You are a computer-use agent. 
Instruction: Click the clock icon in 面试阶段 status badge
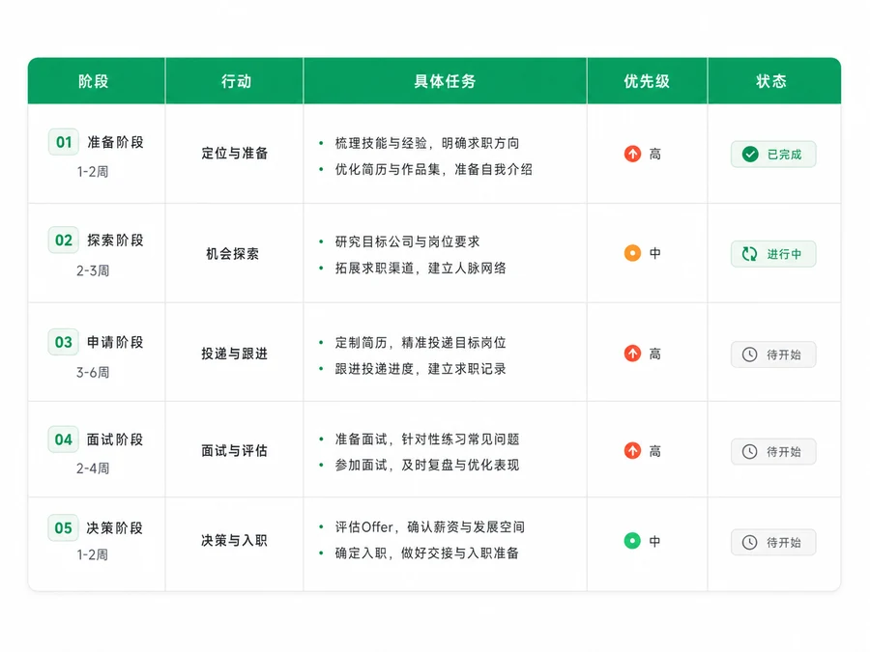[749, 451]
